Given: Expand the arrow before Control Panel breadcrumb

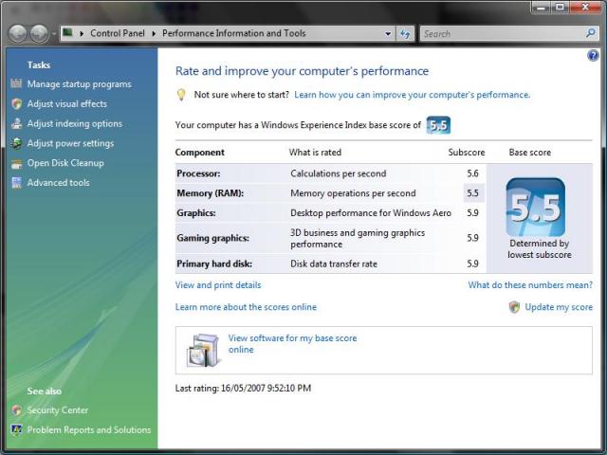Looking at the screenshot, I should tap(82, 34).
